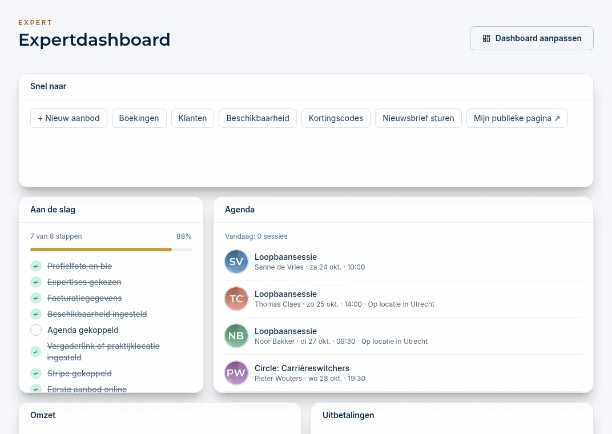Click Pieter Wouters wo 28 okt. details
Image resolution: width=612 pixels, height=434 pixels.
tap(310, 378)
